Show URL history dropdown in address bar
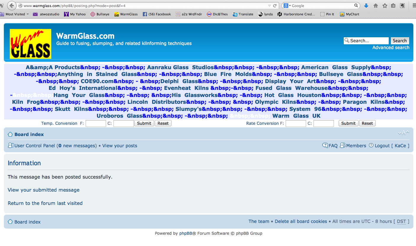This screenshot has height=246, width=416. tap(269, 6)
